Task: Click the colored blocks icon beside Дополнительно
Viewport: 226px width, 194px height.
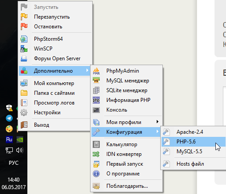Action: tap(24, 71)
